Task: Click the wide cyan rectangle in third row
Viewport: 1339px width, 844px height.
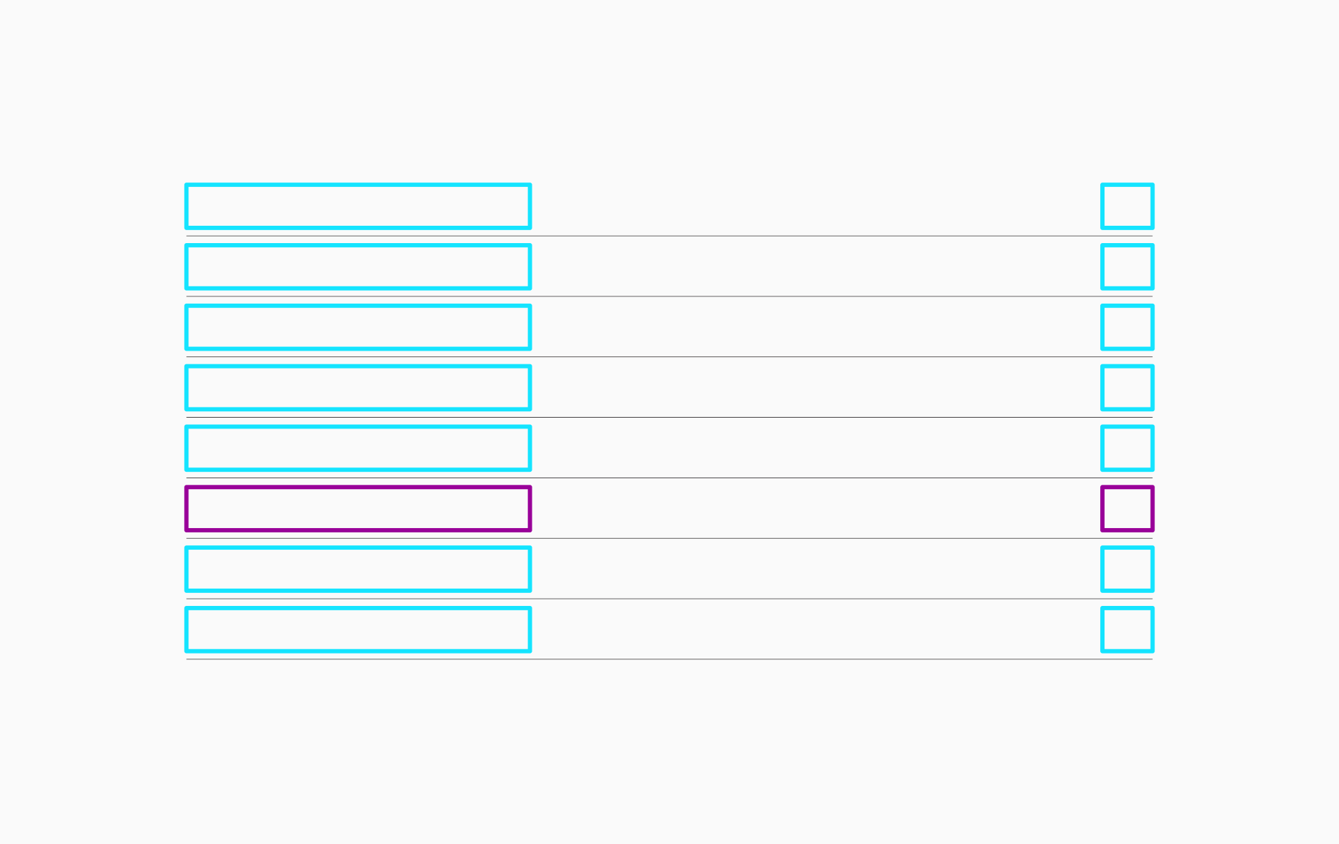Action: (x=359, y=328)
